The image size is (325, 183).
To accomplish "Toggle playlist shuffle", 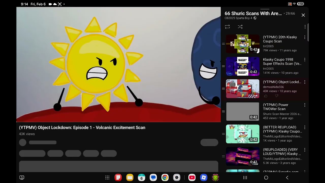I will click(240, 27).
